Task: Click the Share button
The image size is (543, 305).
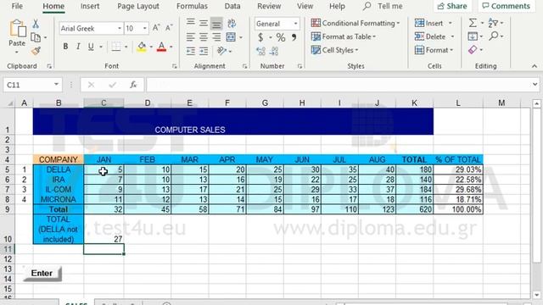Action: tap(452, 6)
